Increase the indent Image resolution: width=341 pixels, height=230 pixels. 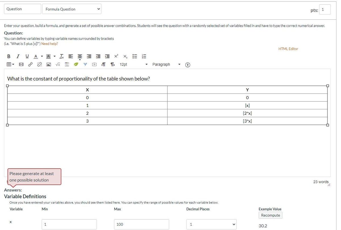pos(107,56)
